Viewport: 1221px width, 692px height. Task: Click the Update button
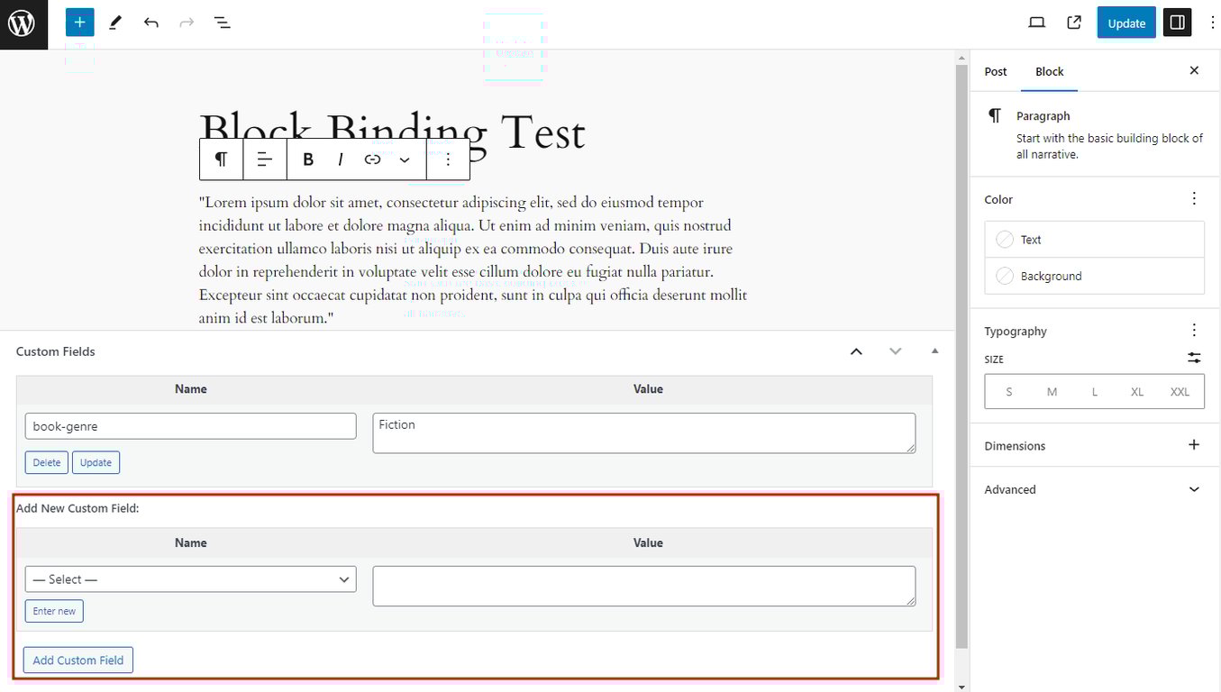[1125, 22]
